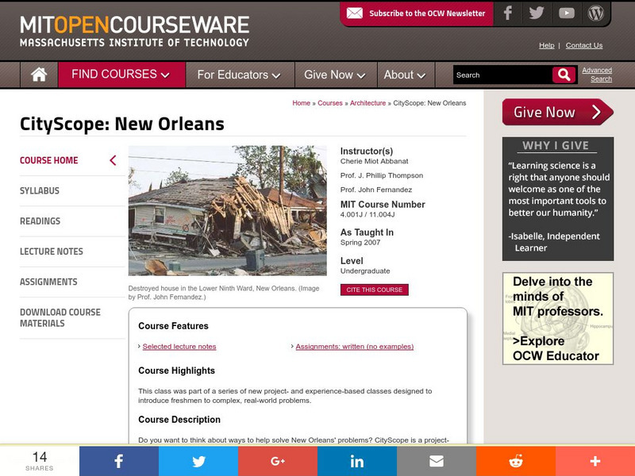Open OCW WordPress blog icon in header
The image size is (635, 476).
(x=596, y=13)
